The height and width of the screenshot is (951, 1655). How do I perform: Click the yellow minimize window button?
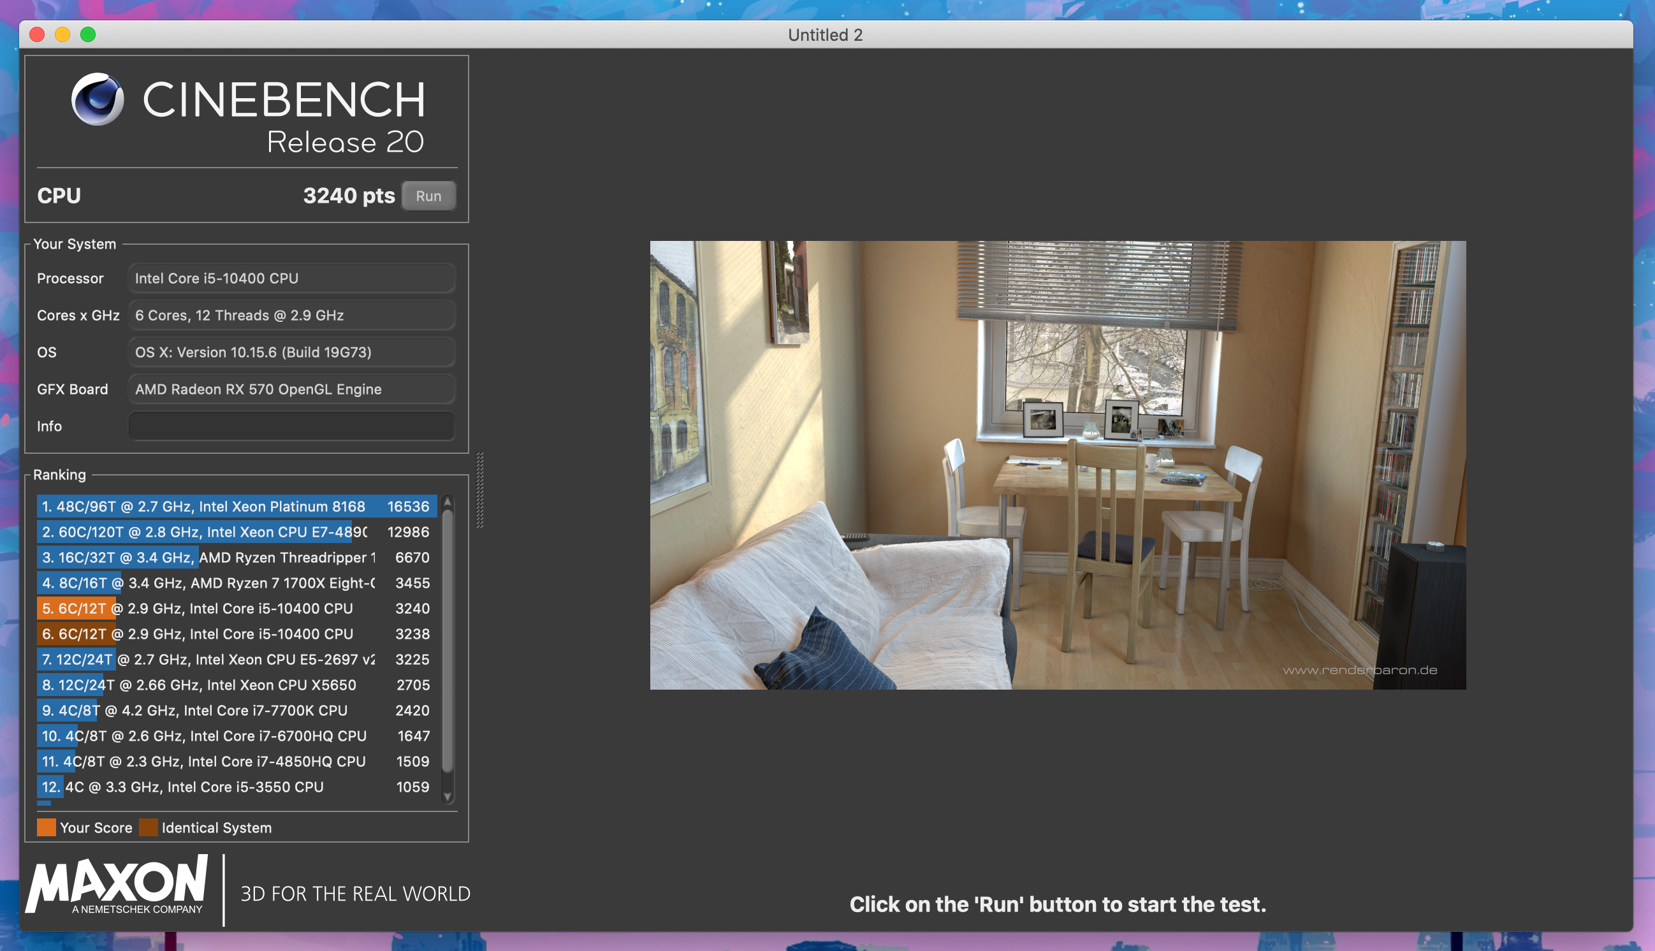[62, 34]
